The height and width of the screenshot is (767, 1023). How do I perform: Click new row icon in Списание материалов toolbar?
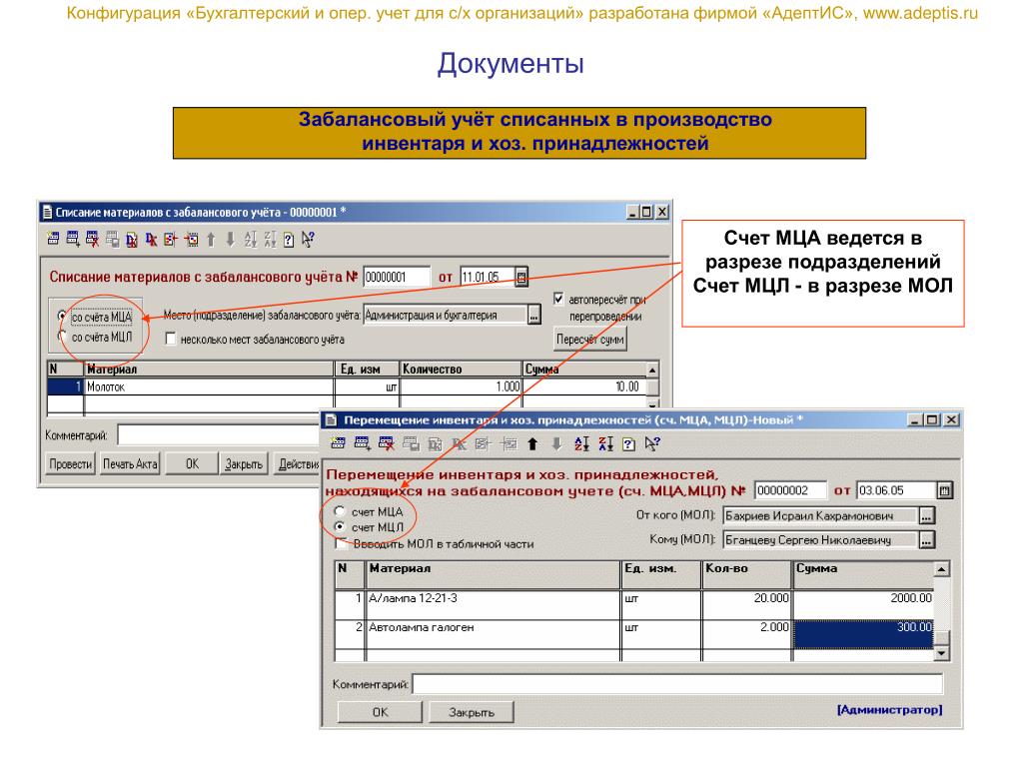(53, 240)
